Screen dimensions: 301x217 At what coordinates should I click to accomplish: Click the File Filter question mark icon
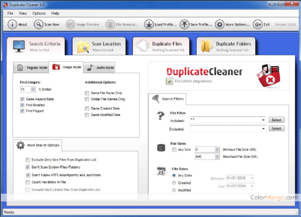point(161,116)
